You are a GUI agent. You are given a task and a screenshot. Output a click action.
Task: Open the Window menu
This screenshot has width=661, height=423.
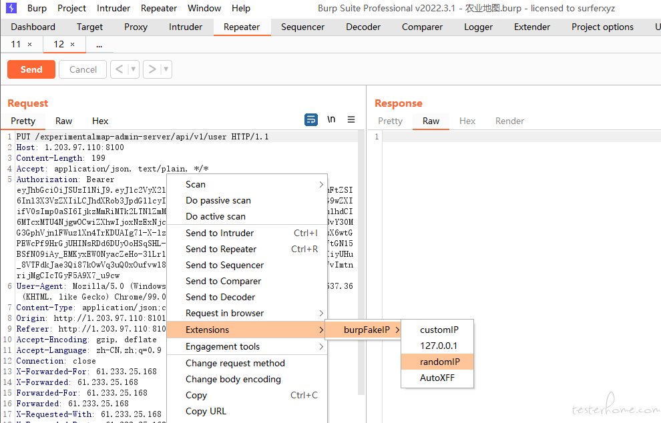pyautogui.click(x=204, y=8)
